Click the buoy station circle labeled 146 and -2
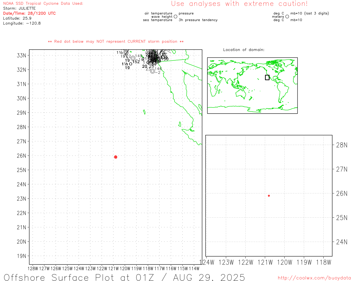Image resolution: width=351 pixels, height=281 pixels. [152, 71]
